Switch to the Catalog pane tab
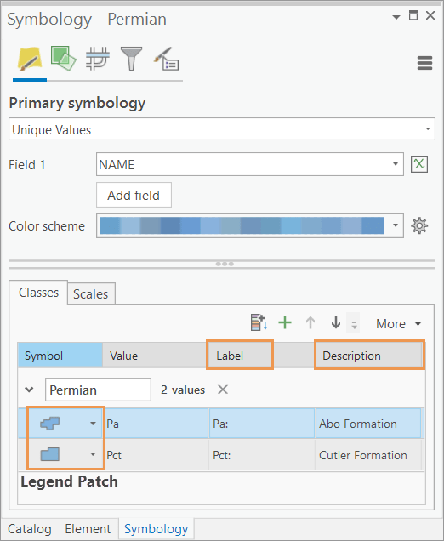 30,529
